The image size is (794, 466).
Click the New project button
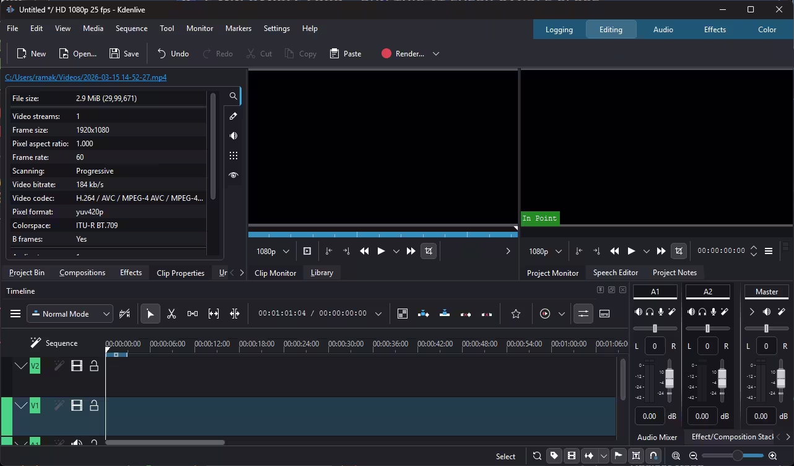click(31, 54)
